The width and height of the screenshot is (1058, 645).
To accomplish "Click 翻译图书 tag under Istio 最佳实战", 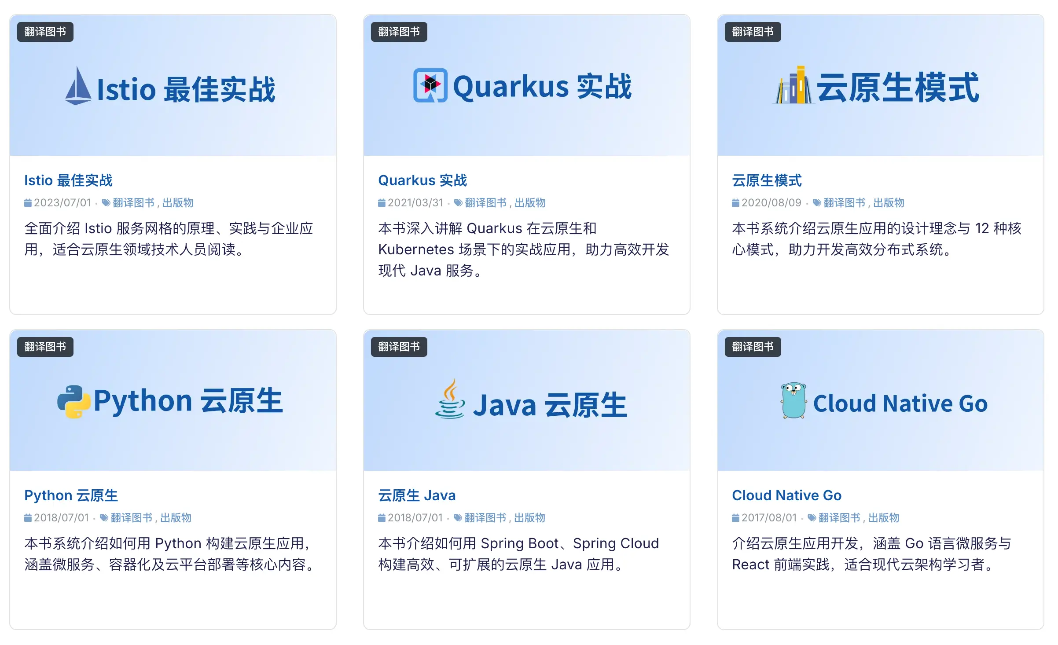I will click(x=133, y=203).
